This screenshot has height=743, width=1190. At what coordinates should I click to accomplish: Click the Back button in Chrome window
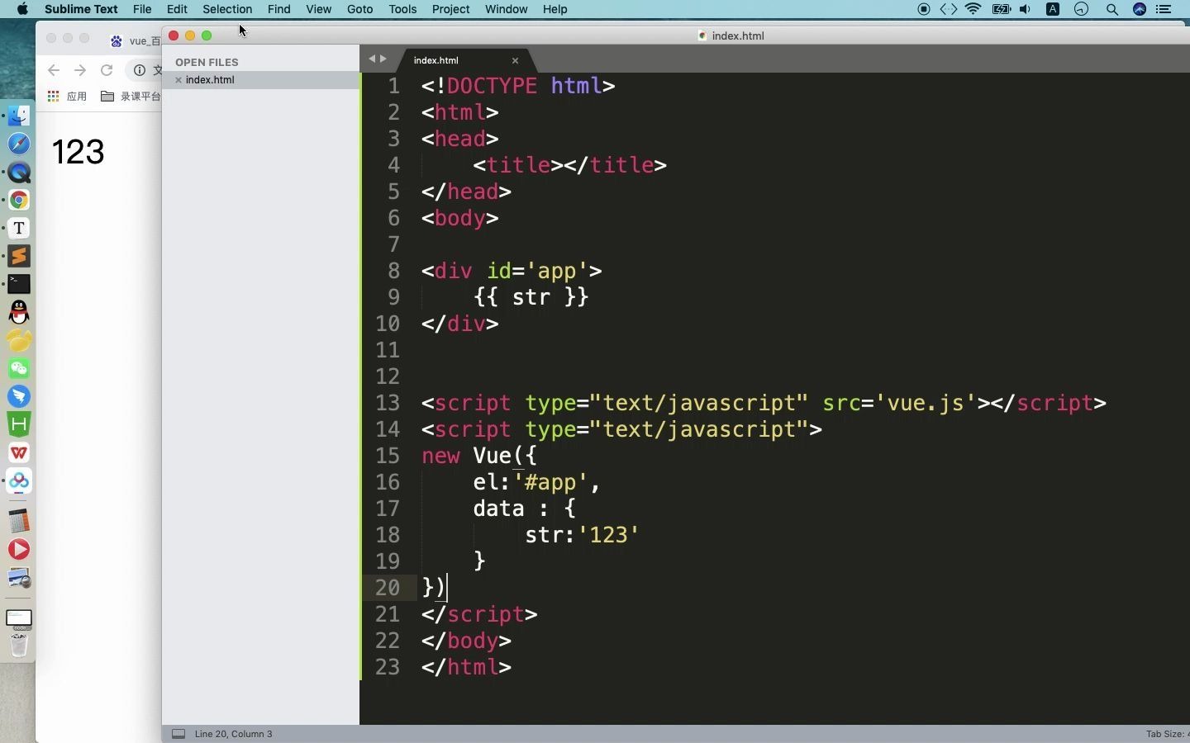(x=54, y=70)
